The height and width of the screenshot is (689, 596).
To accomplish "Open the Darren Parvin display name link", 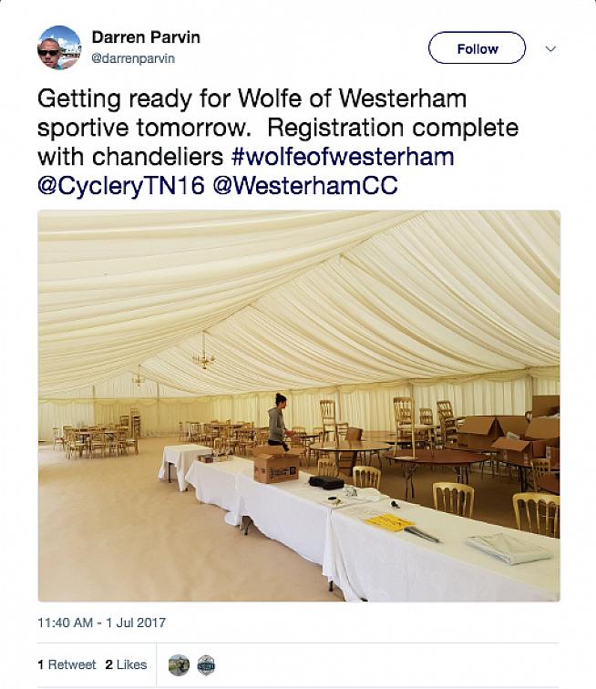I will 146,37.
